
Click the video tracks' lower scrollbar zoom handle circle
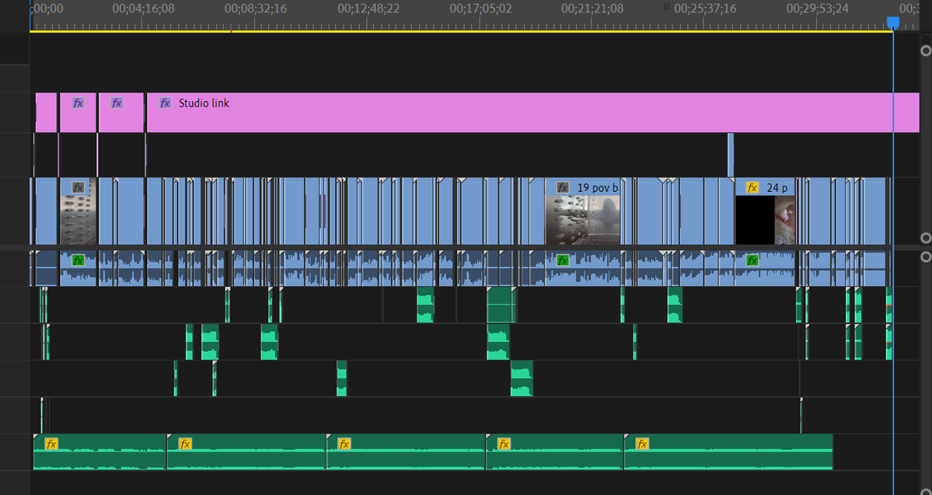pyautogui.click(x=926, y=239)
